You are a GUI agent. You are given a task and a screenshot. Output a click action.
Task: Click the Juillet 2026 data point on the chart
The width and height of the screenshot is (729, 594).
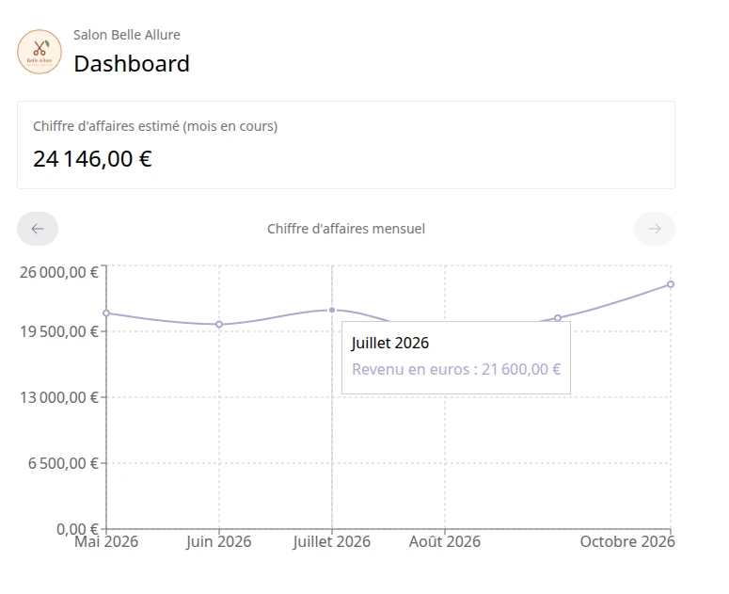click(x=332, y=310)
